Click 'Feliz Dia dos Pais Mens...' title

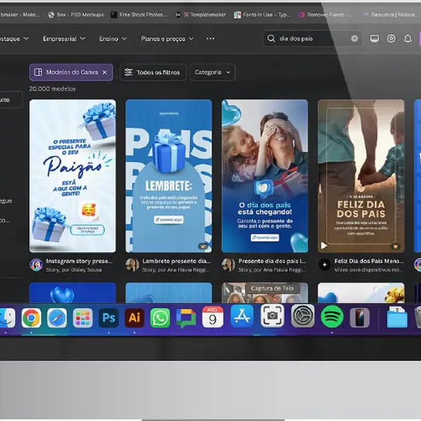click(x=369, y=261)
